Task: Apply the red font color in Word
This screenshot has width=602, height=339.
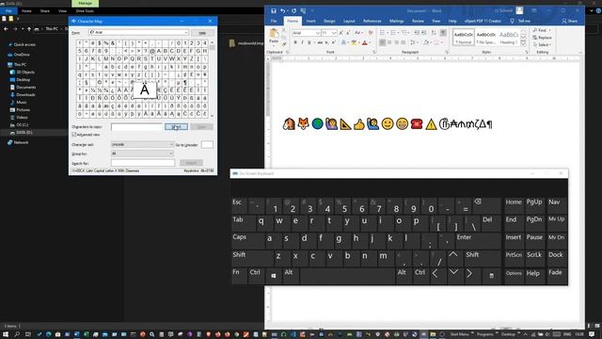Action: tap(365, 42)
